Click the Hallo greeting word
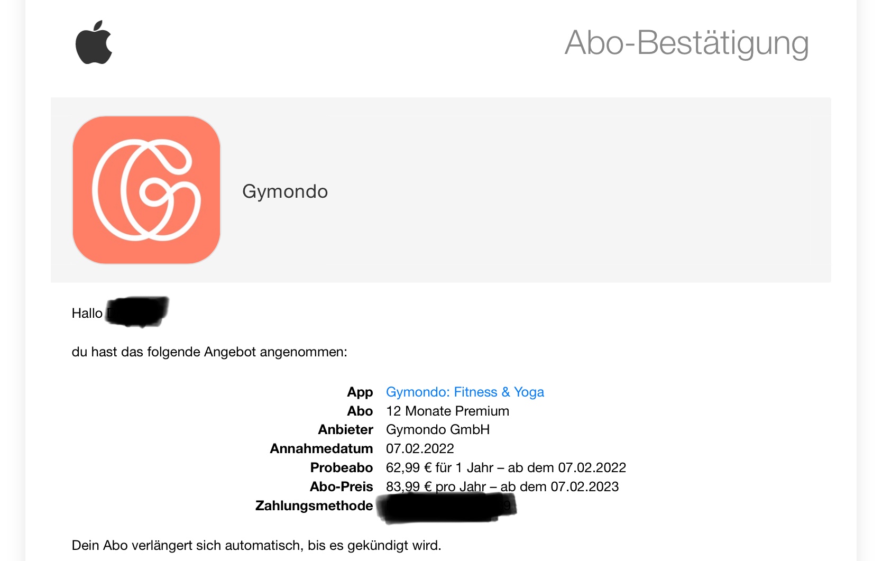Screen dimensions: 882x561 point(87,313)
